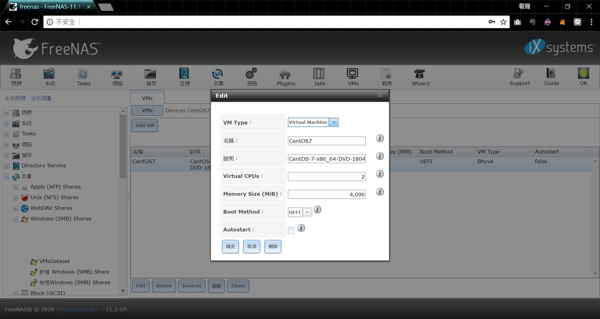Expand the 系統 tree node
This screenshot has width=600, height=319.
7,123
